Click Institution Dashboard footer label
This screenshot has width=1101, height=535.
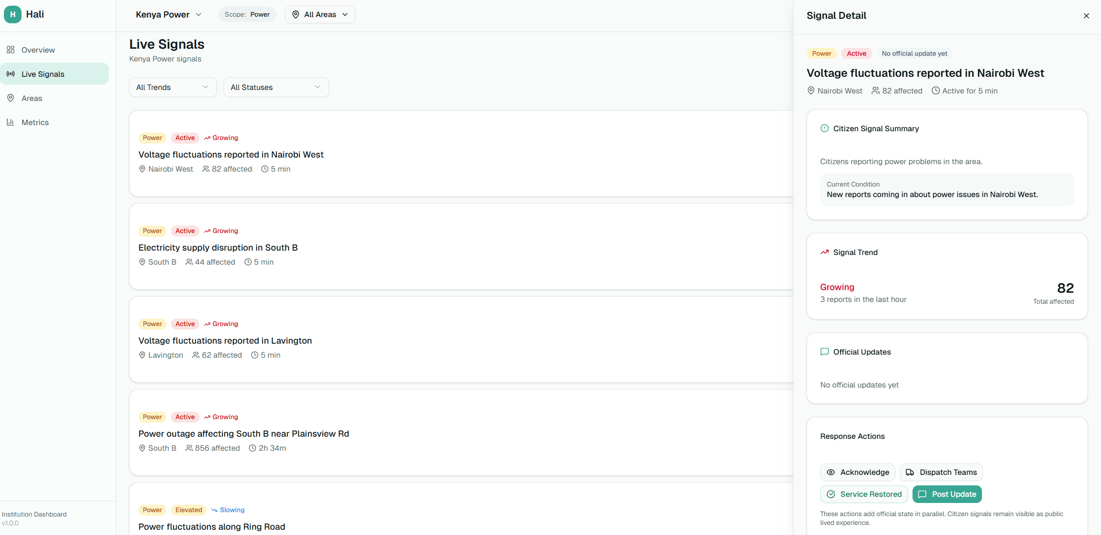34,514
